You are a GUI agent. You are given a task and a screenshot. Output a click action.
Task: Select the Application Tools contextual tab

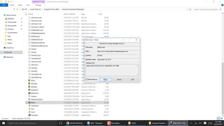click(38, 1)
